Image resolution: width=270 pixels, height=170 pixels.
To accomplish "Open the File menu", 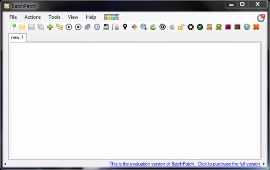I will click(13, 17).
